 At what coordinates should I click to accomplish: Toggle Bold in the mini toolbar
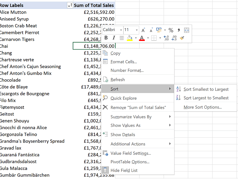106,38
